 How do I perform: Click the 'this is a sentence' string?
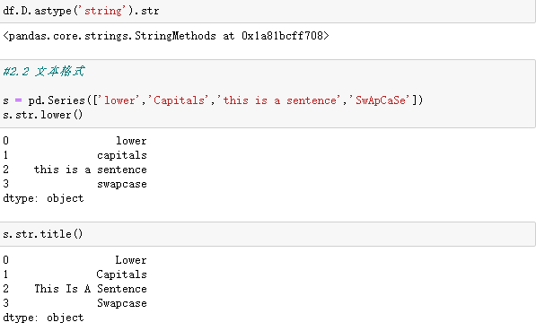[x=279, y=100]
